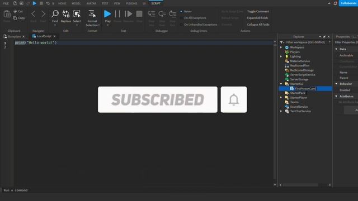
Task: Expand the TextChatService tree node
Action: pos(281,111)
